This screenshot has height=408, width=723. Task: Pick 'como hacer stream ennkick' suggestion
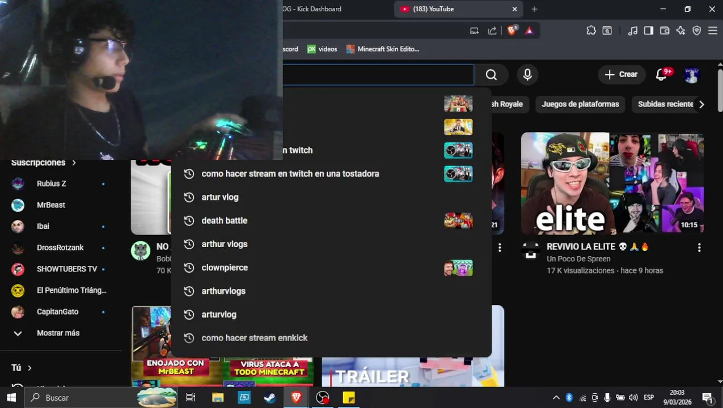pyautogui.click(x=331, y=338)
